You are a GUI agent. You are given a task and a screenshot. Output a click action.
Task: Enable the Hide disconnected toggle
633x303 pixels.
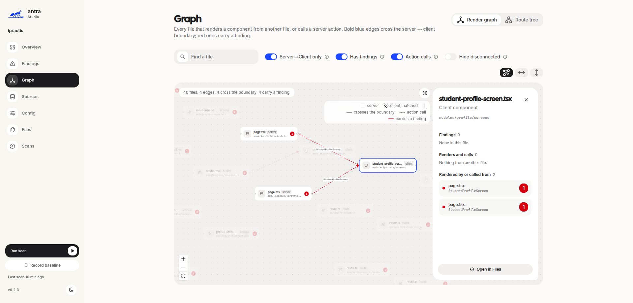[450, 57]
